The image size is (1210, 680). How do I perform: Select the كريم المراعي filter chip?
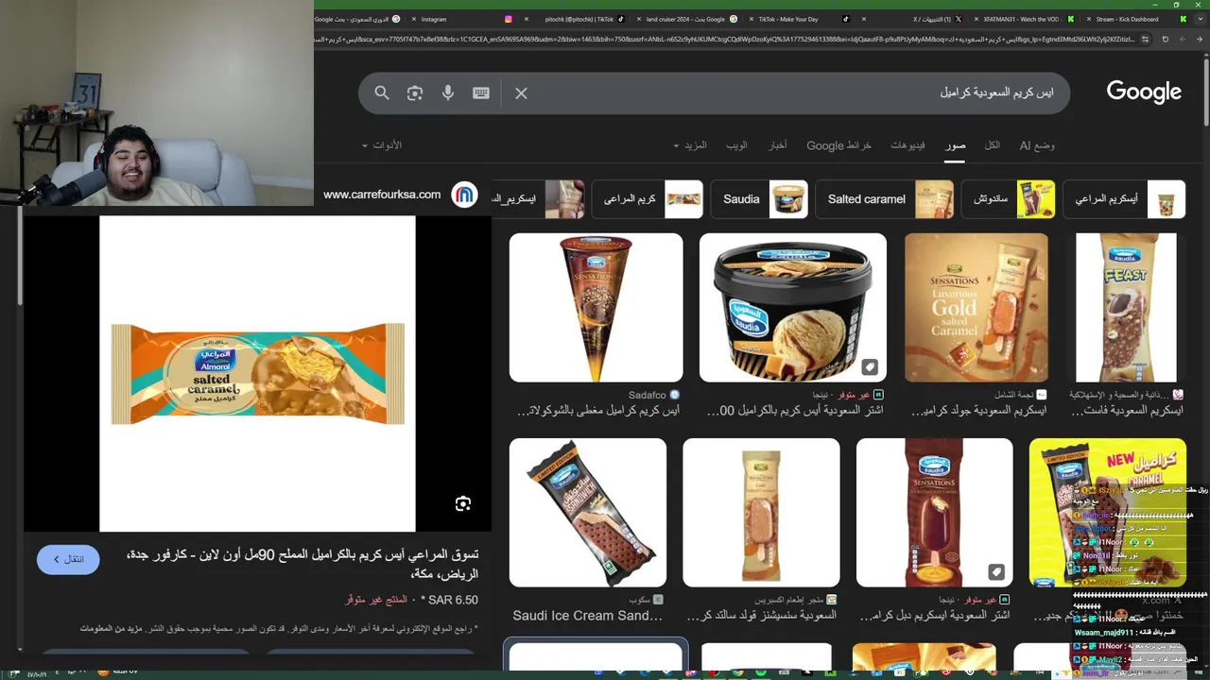pyautogui.click(x=648, y=199)
